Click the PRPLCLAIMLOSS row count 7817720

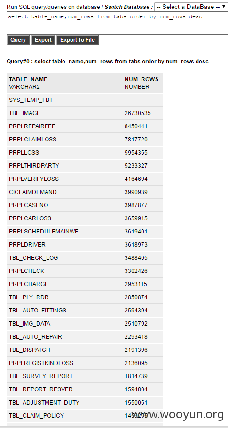(136, 140)
